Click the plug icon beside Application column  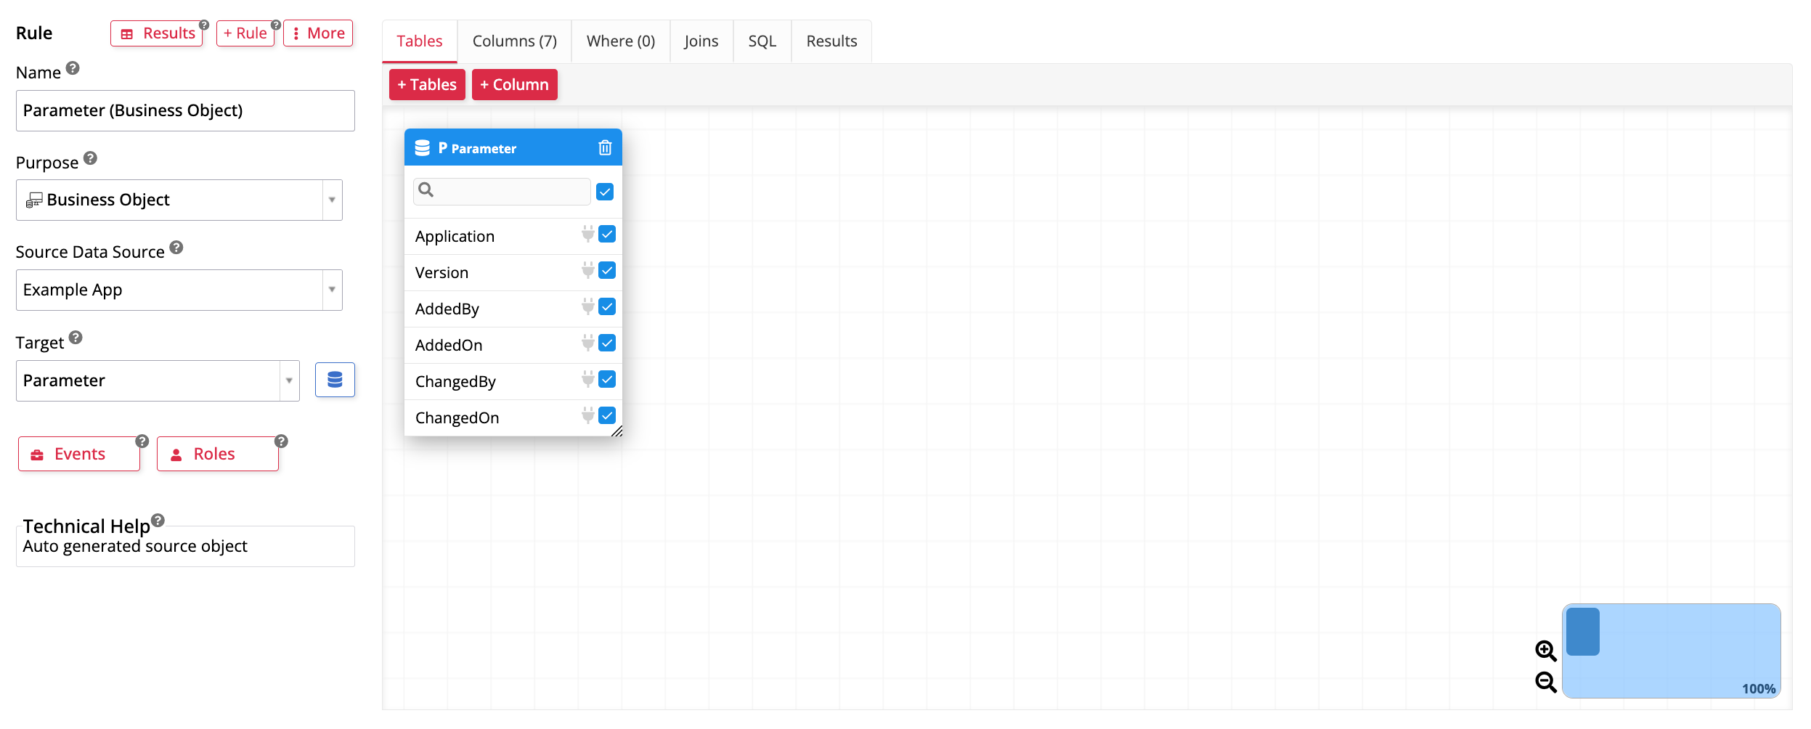(x=587, y=235)
